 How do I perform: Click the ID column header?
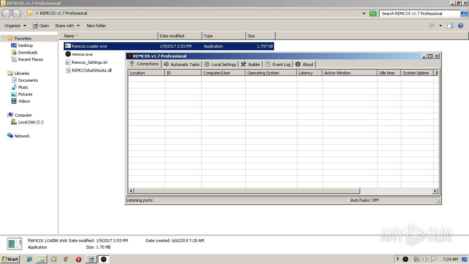pyautogui.click(x=183, y=73)
